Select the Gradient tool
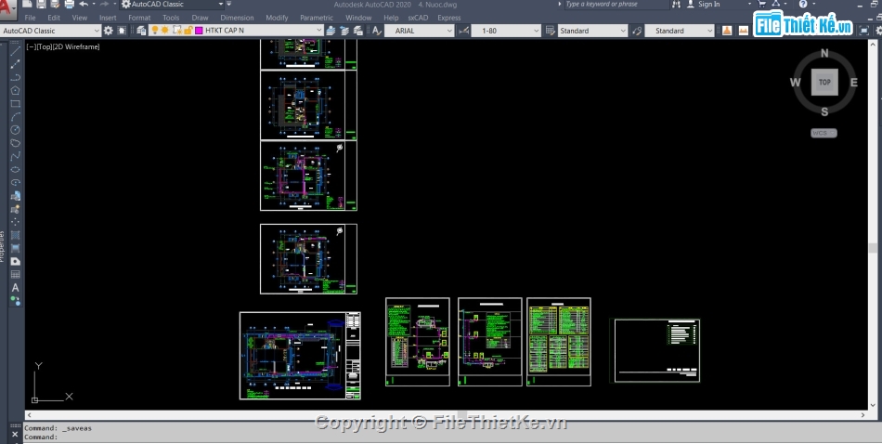Image resolution: width=882 pixels, height=444 pixels. (15, 248)
